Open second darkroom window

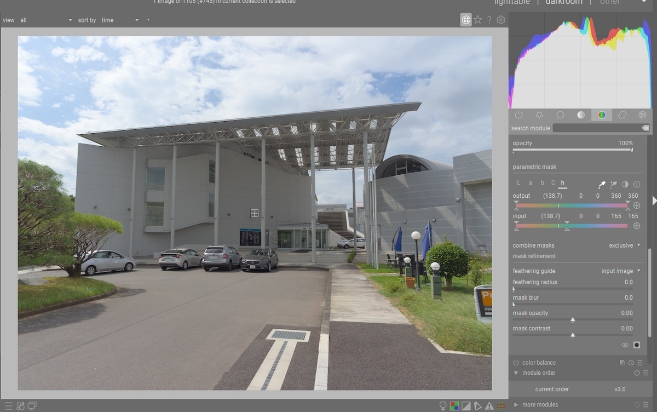pyautogui.click(x=32, y=406)
